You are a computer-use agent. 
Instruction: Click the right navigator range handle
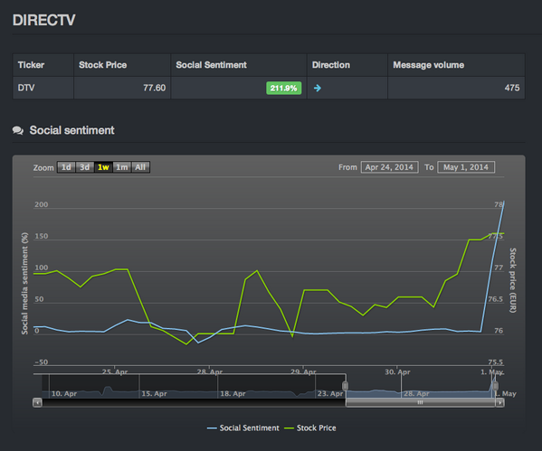click(x=495, y=386)
